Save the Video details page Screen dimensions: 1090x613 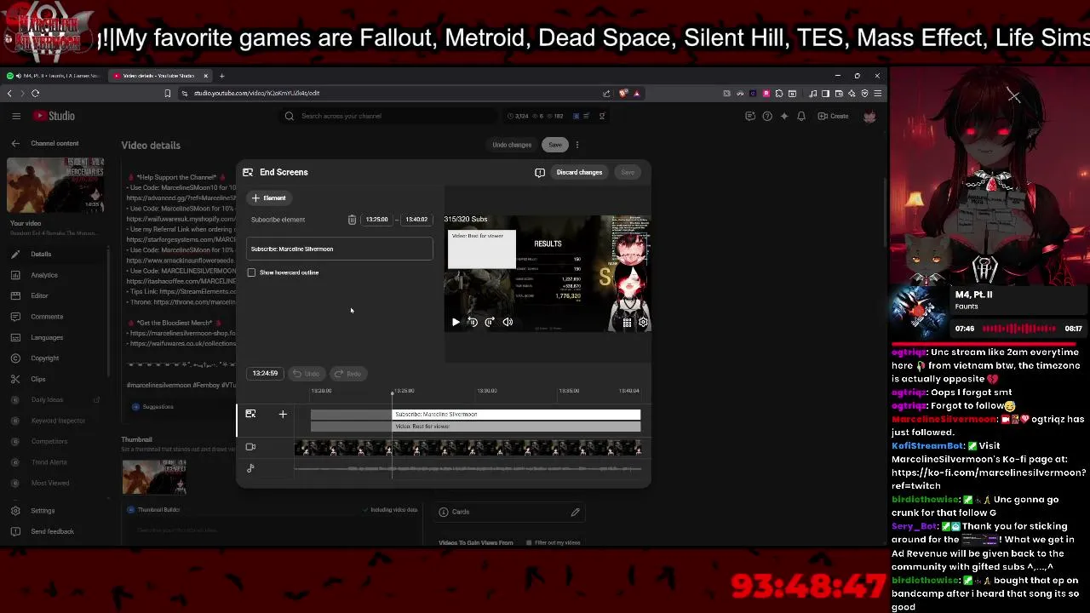click(x=555, y=145)
